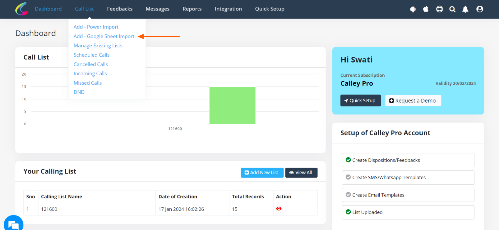This screenshot has height=230, width=499.
Task: Open the Apple app icon in header
Action: click(426, 9)
